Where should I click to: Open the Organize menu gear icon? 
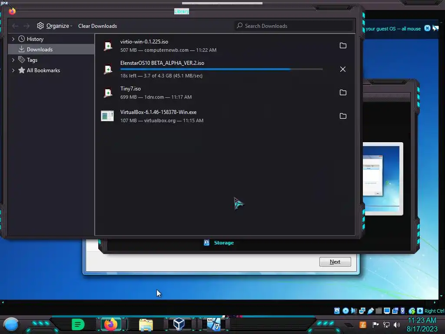40,26
